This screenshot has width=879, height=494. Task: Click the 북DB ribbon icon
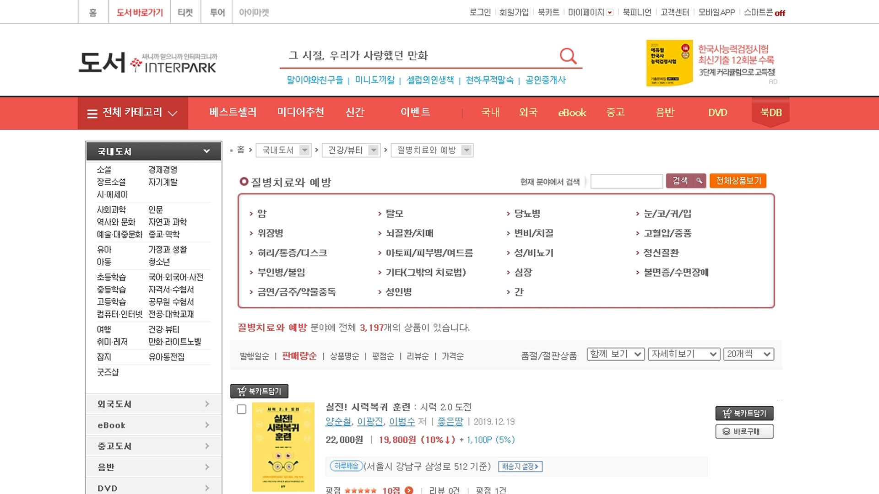pyautogui.click(x=770, y=113)
